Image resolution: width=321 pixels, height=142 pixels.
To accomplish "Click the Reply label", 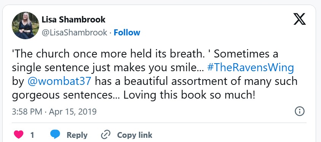I will click(x=77, y=135).
